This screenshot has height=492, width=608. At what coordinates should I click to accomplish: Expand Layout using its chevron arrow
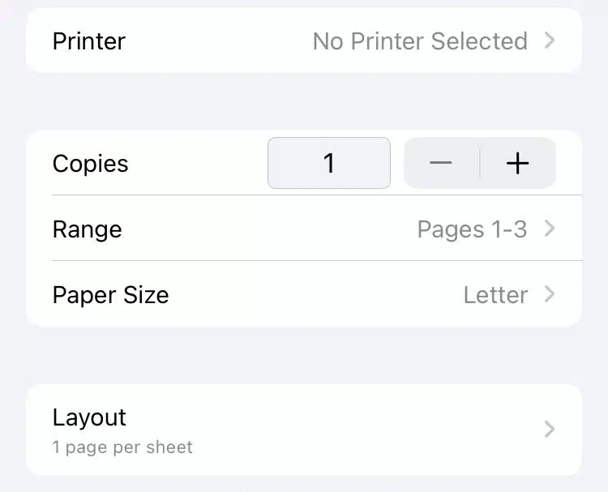point(550,429)
